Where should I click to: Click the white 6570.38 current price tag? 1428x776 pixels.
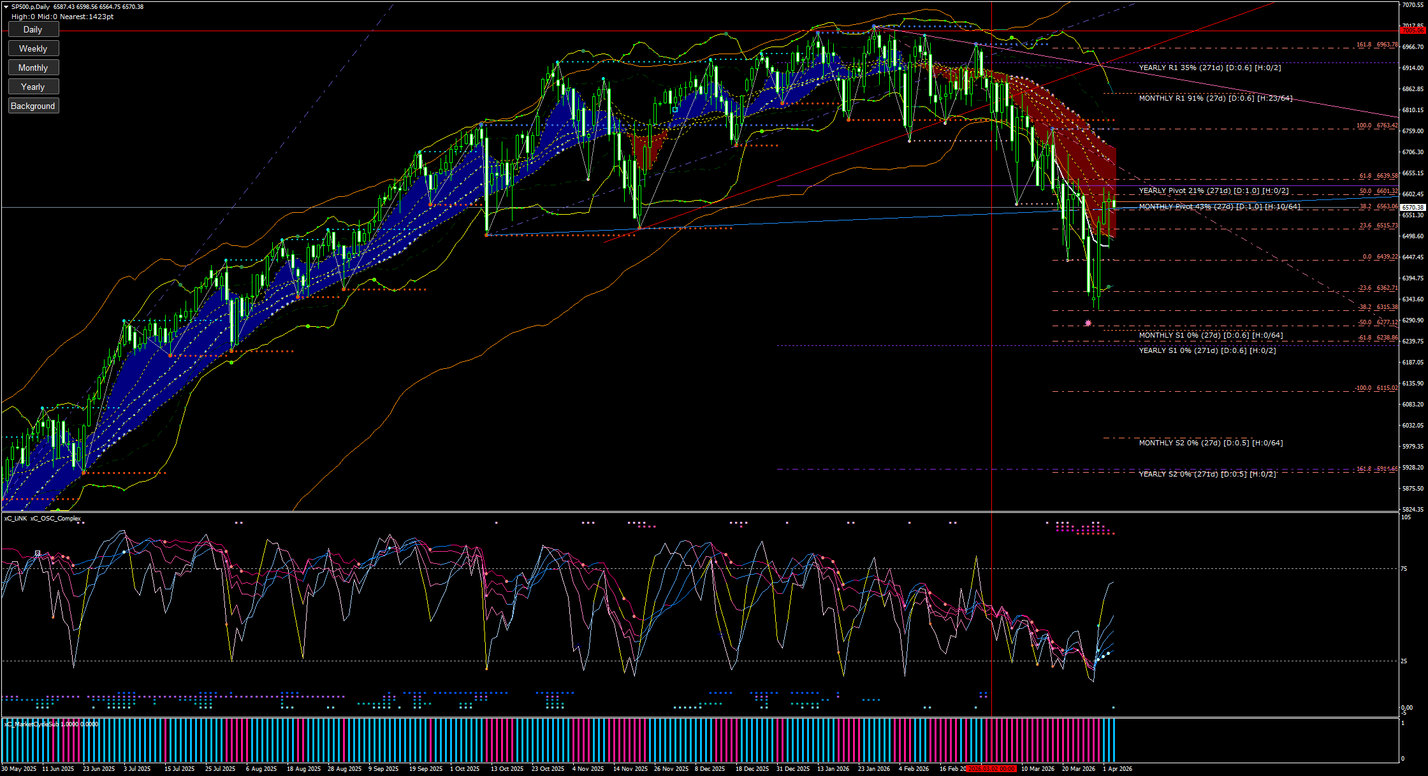tap(1413, 207)
